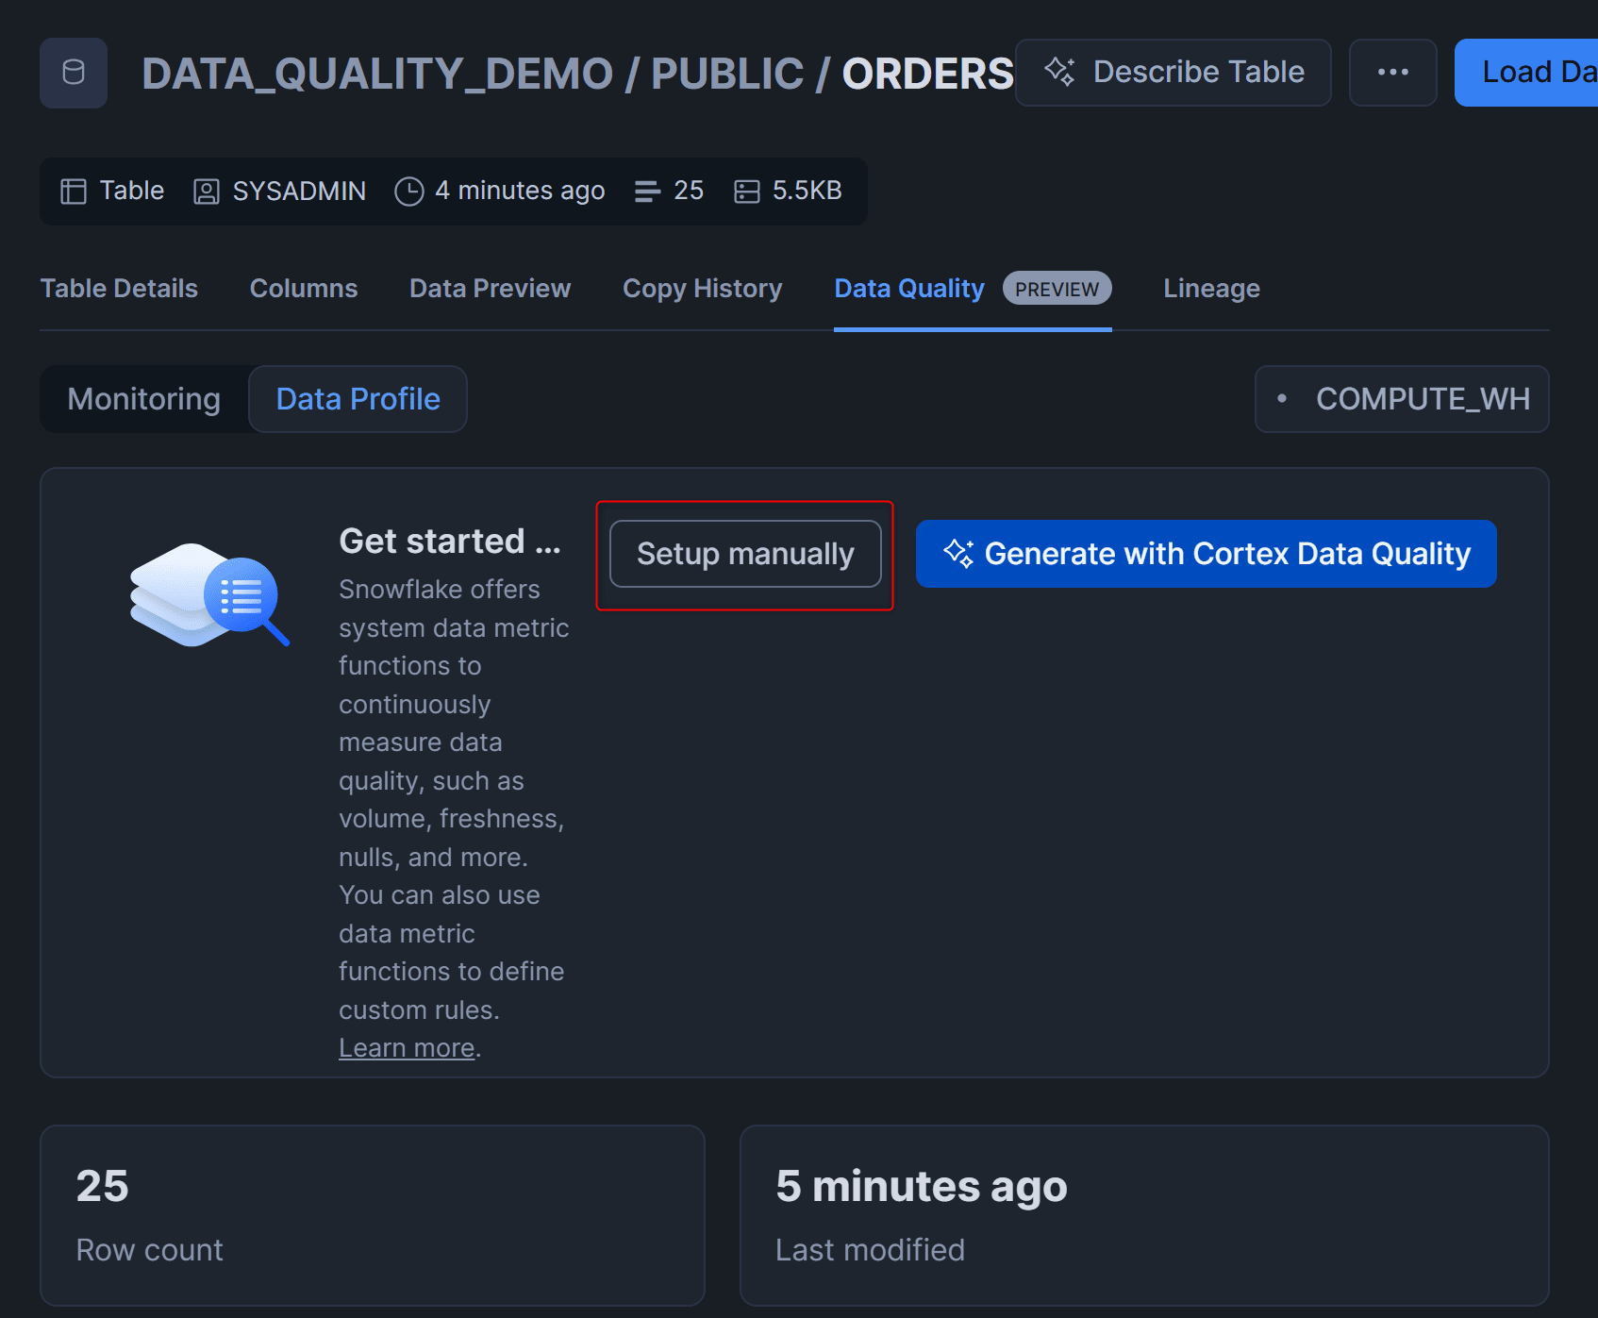Click the sparkle icon on Describe Table

tap(1059, 72)
